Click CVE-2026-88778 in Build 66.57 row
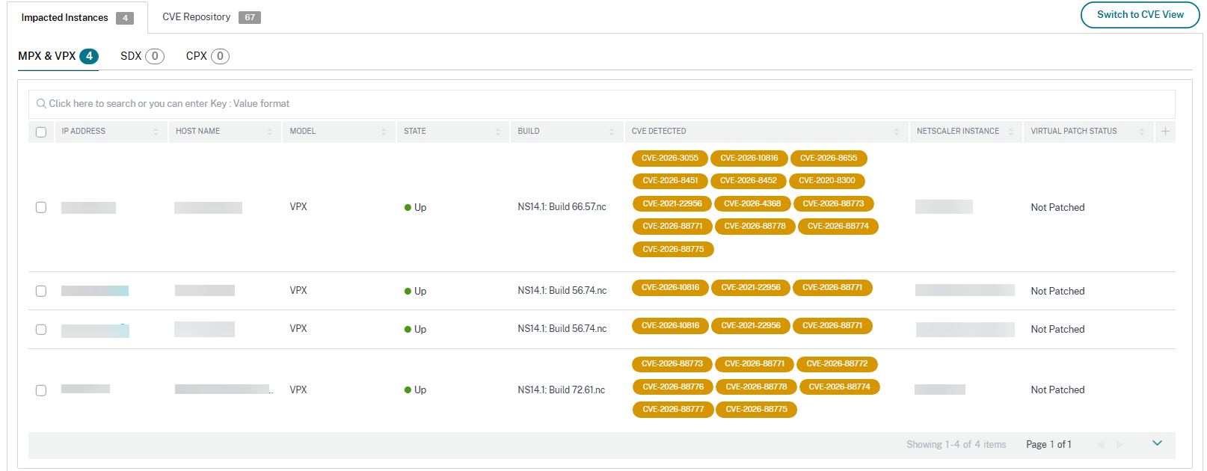This screenshot has height=471, width=1207. [755, 227]
